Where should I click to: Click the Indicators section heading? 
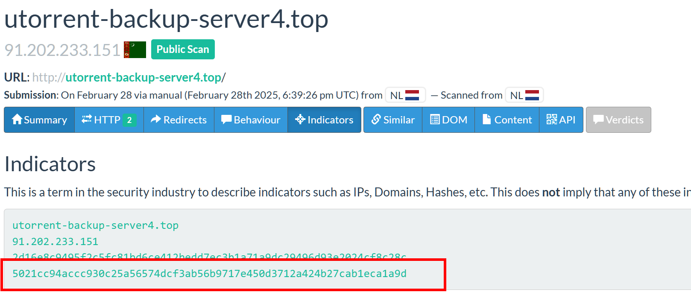(x=50, y=164)
